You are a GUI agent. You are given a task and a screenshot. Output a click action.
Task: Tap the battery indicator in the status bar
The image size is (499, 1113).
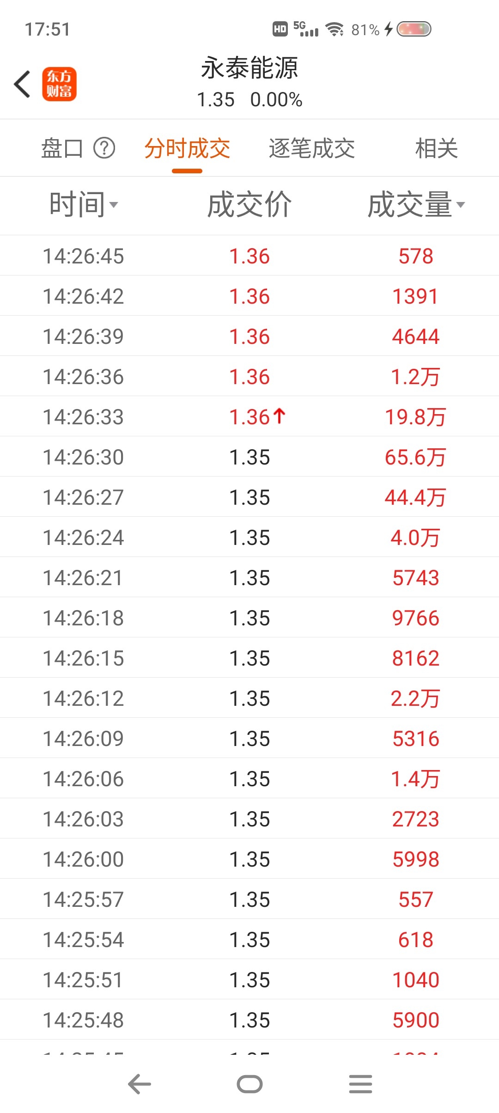[x=414, y=29]
